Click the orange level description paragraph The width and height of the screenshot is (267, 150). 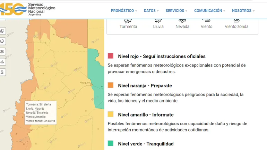(x=175, y=98)
